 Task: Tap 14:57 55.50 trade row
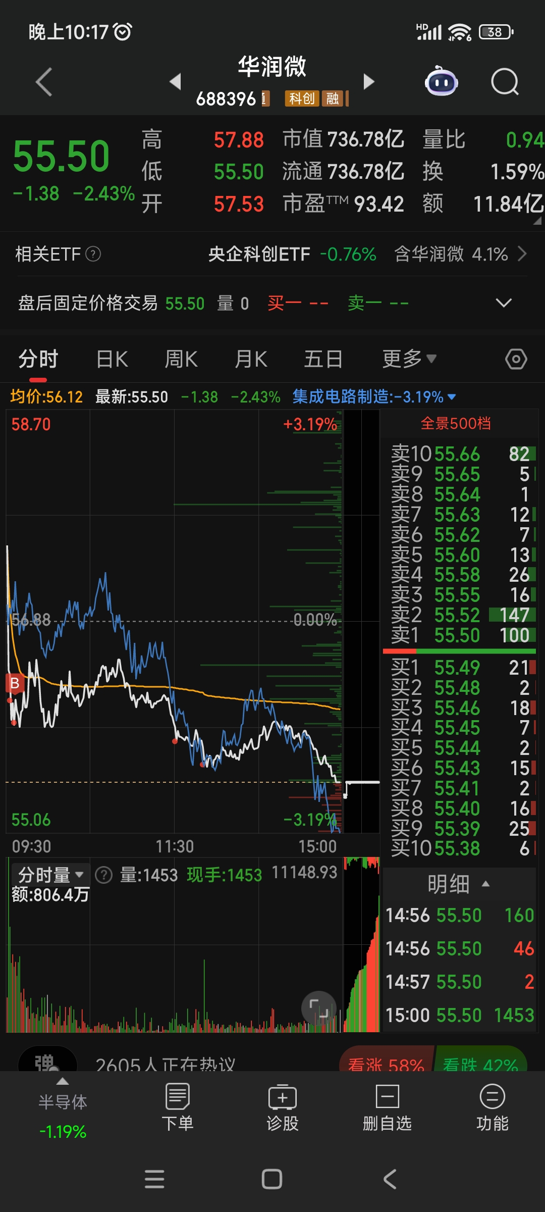460,982
